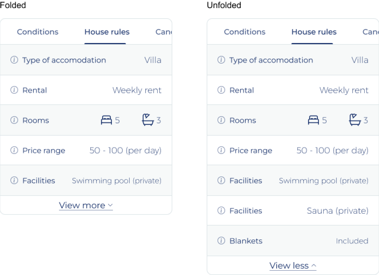
Task: Click info icon beside Rooms in right card
Action: coord(221,120)
